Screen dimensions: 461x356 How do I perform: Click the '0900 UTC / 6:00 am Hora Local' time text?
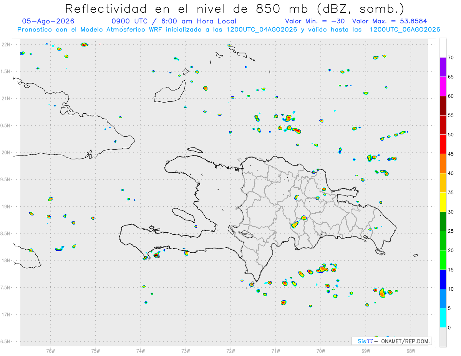point(174,21)
